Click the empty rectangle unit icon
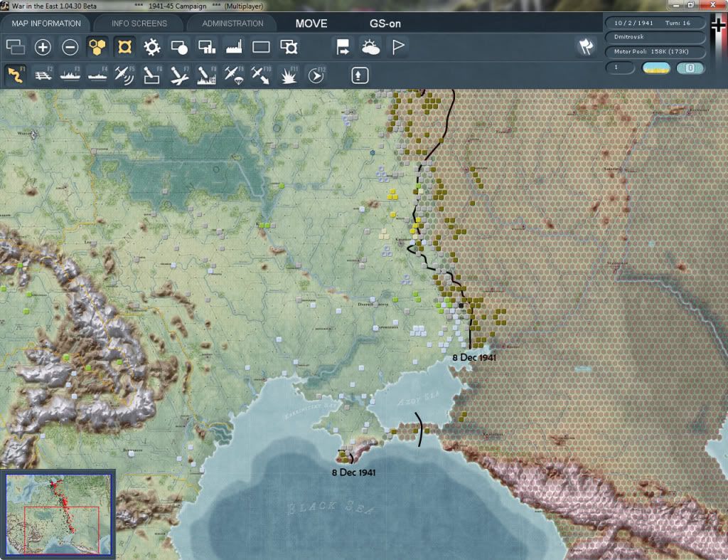 [x=261, y=47]
